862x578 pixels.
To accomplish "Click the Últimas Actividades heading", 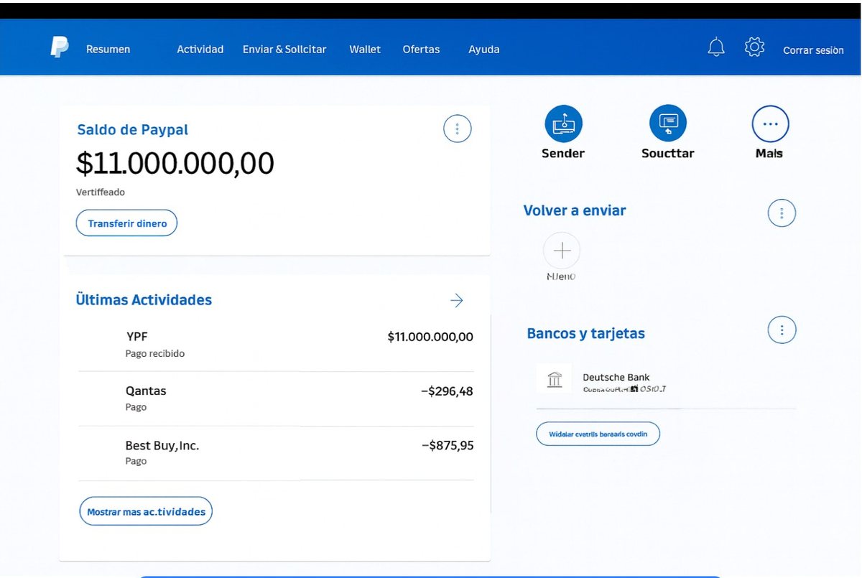I will [x=144, y=300].
